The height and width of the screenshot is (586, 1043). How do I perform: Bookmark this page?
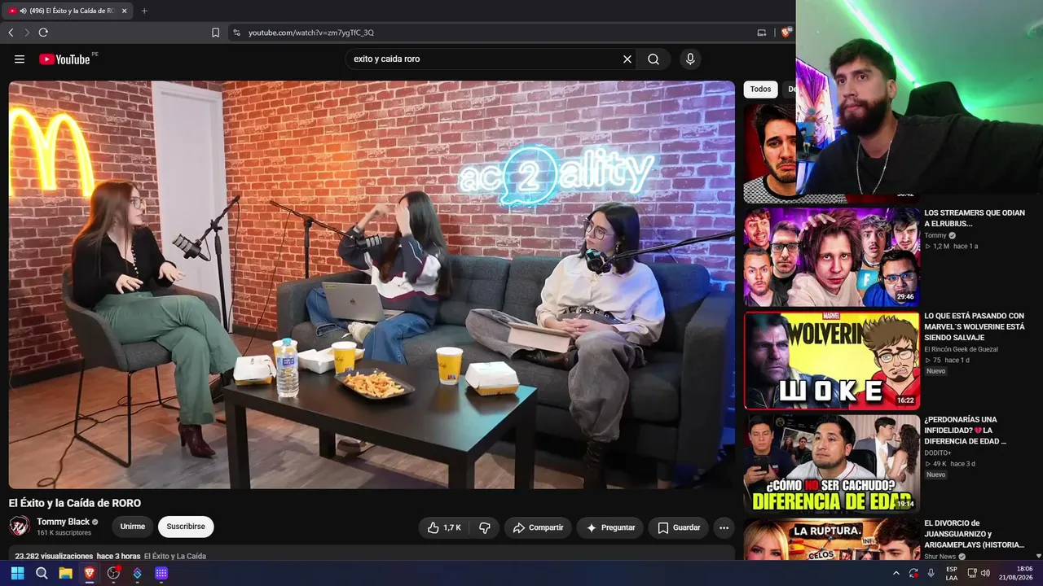pyautogui.click(x=215, y=33)
